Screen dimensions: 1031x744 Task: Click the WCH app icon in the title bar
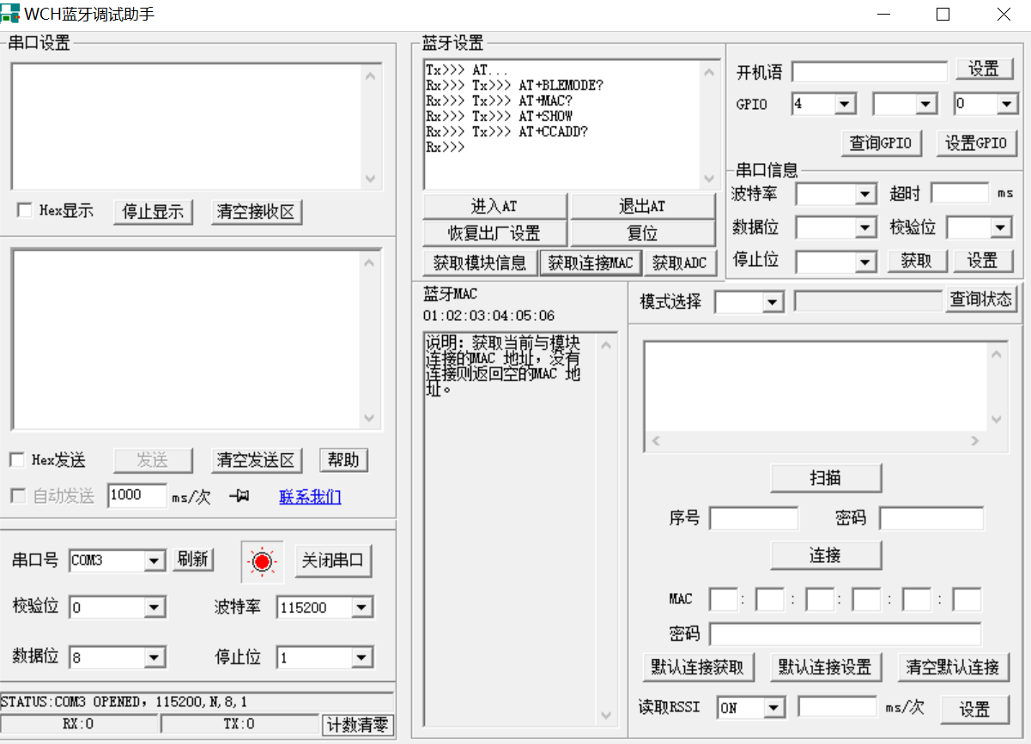[12, 13]
